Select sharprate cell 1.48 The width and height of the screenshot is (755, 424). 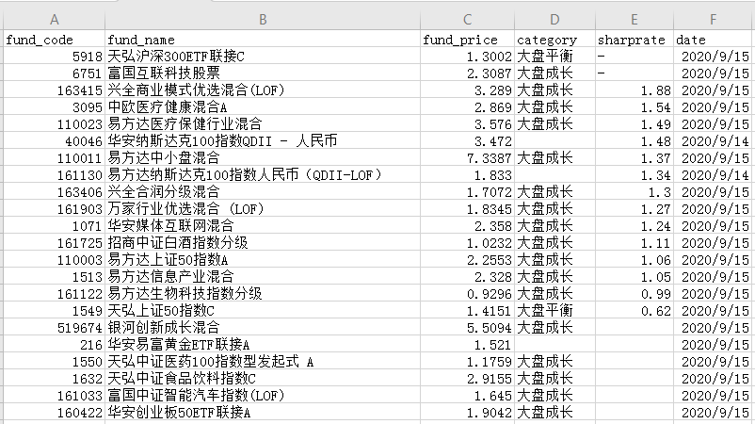coord(635,140)
